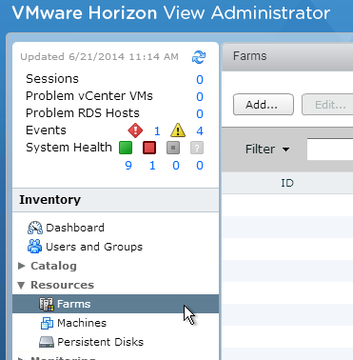Sort by the ID column header
Viewport: 353px width, 360px height.
287,183
